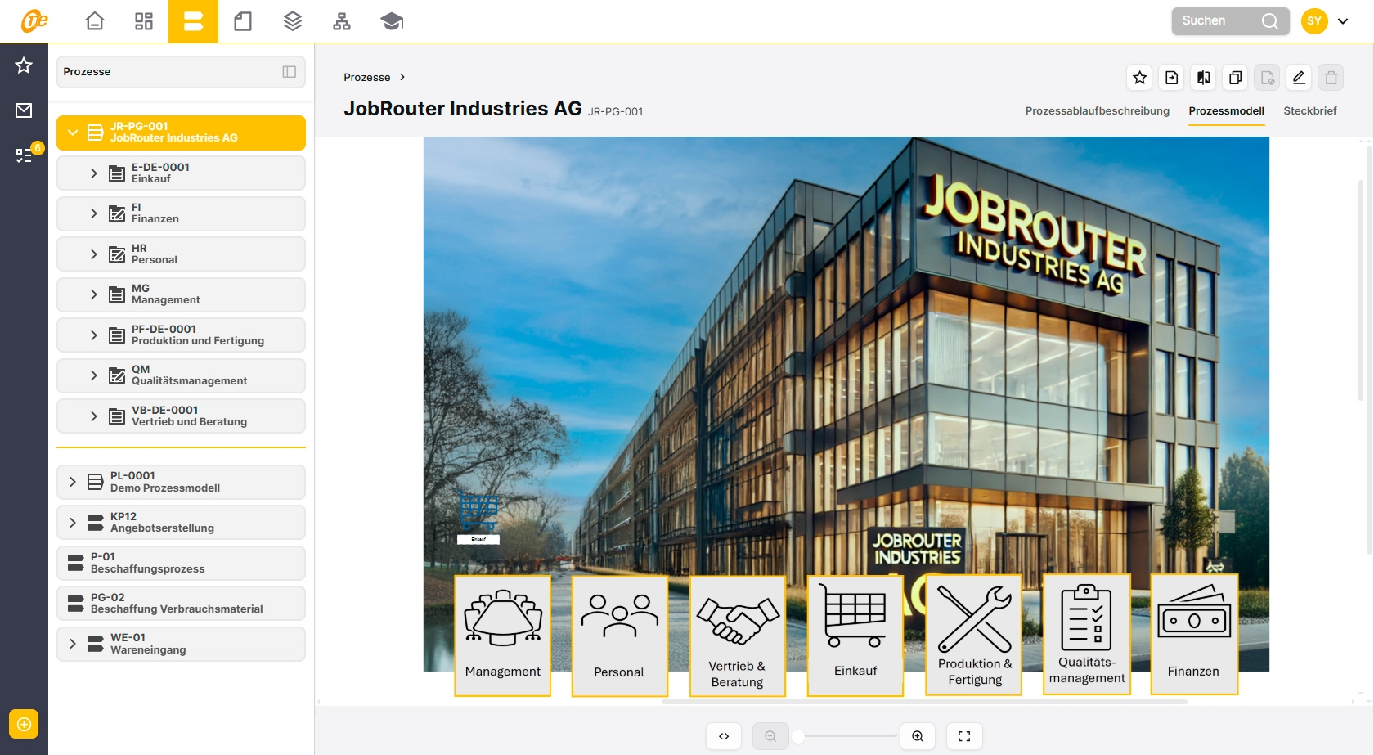The height and width of the screenshot is (755, 1374).
Task: Expand the FI Finanzen node
Action: click(94, 213)
